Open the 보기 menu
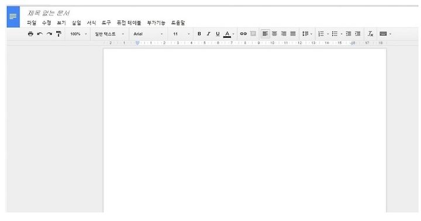 pyautogui.click(x=61, y=23)
